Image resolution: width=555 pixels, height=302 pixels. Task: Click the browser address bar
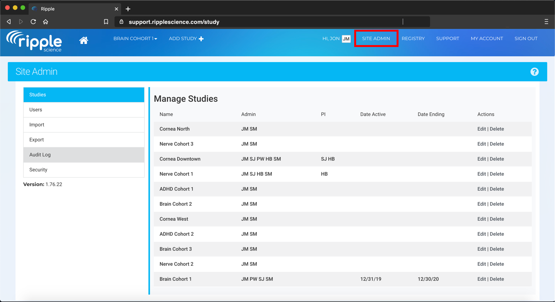270,22
